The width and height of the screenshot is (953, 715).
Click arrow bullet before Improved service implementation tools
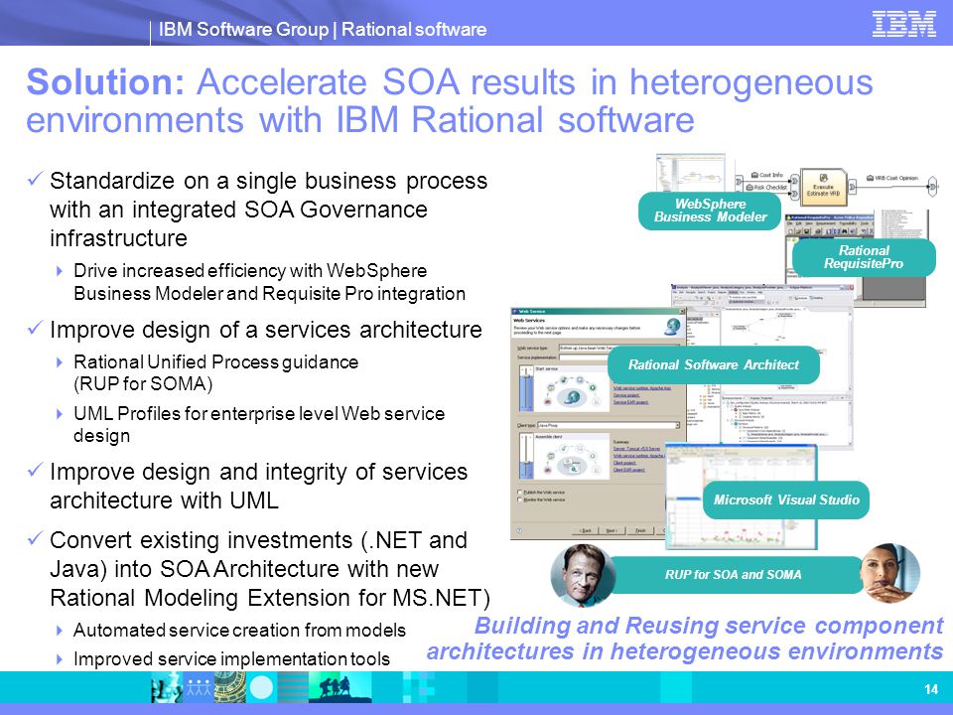tap(60, 659)
